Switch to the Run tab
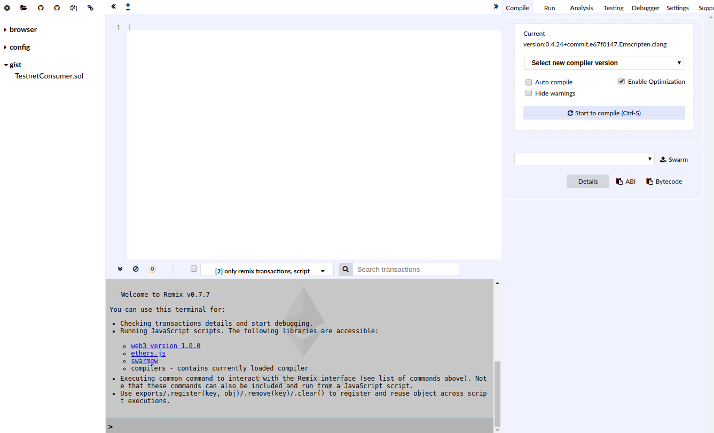 550,8
